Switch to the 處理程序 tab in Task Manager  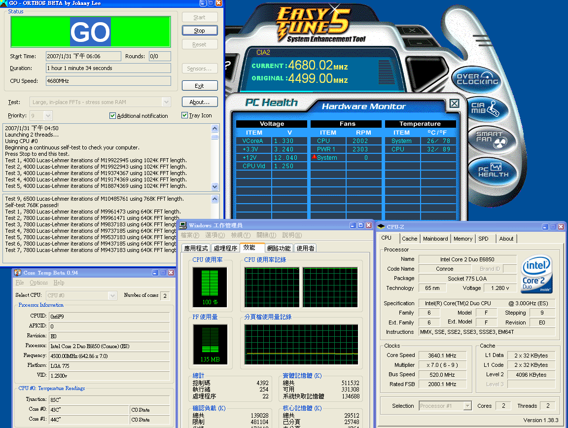click(225, 248)
